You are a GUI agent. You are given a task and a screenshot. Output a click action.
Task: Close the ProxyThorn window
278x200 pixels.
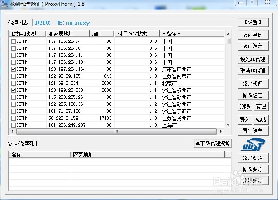pyautogui.click(x=267, y=2)
